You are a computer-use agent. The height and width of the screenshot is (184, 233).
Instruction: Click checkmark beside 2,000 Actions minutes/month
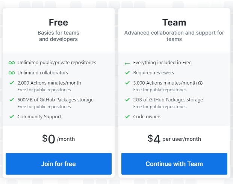point(12,83)
